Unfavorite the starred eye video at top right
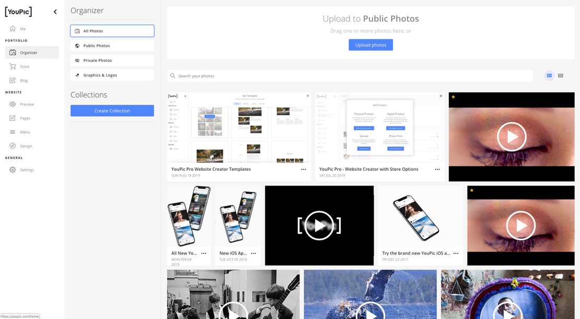Viewport: 580px width, 319px height. 454,96
